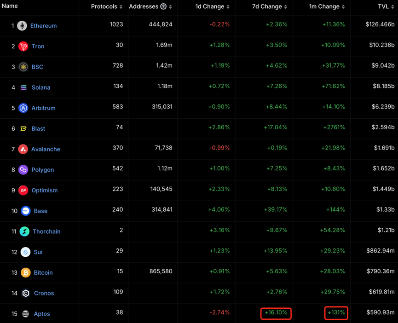Open the Blast chain link
Image resolution: width=398 pixels, height=323 pixels.
pyautogui.click(x=38, y=129)
